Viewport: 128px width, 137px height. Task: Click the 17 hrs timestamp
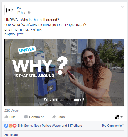coord(21,13)
